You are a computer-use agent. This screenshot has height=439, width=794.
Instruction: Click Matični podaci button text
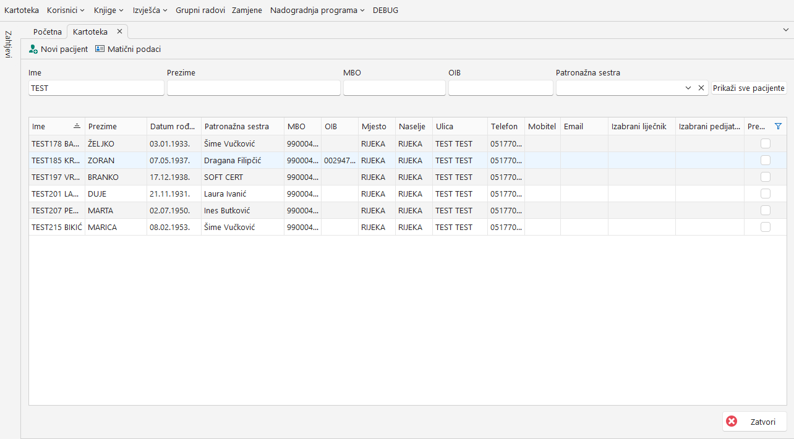click(134, 49)
